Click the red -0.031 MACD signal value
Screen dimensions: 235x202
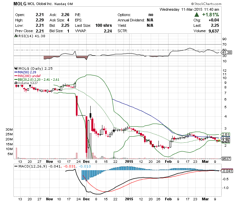69,166
